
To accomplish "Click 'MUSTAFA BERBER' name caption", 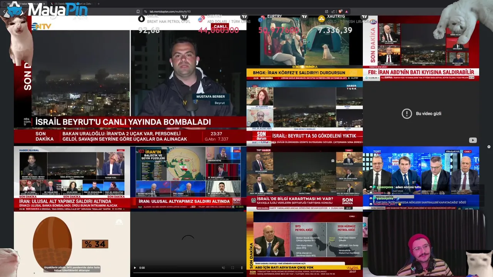I will point(210,97).
